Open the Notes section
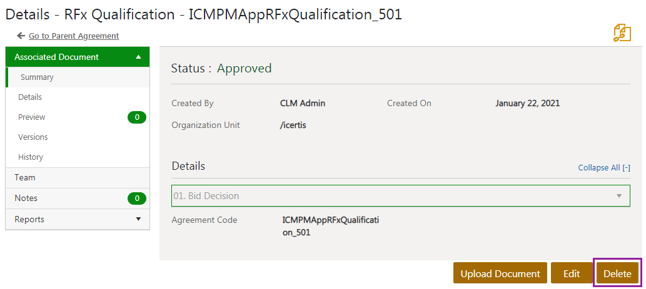The height and width of the screenshot is (289, 646). (26, 198)
